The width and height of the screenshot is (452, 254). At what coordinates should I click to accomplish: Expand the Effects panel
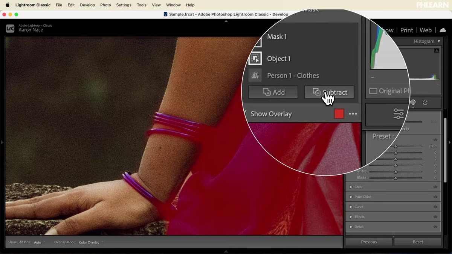click(x=351, y=217)
